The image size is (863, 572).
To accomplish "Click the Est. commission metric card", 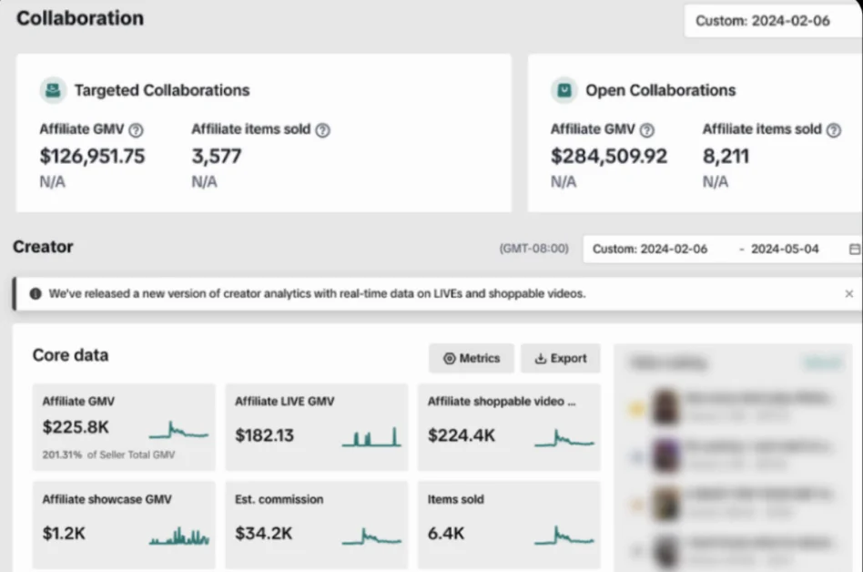I will (316, 524).
